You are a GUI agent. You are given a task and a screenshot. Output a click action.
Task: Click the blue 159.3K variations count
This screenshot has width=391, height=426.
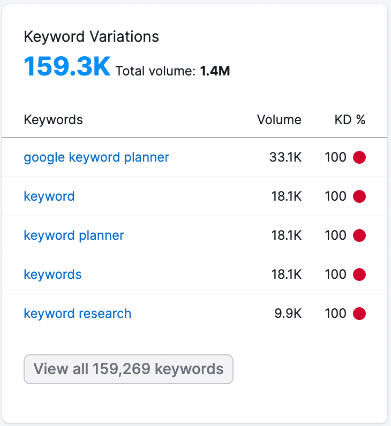click(67, 66)
